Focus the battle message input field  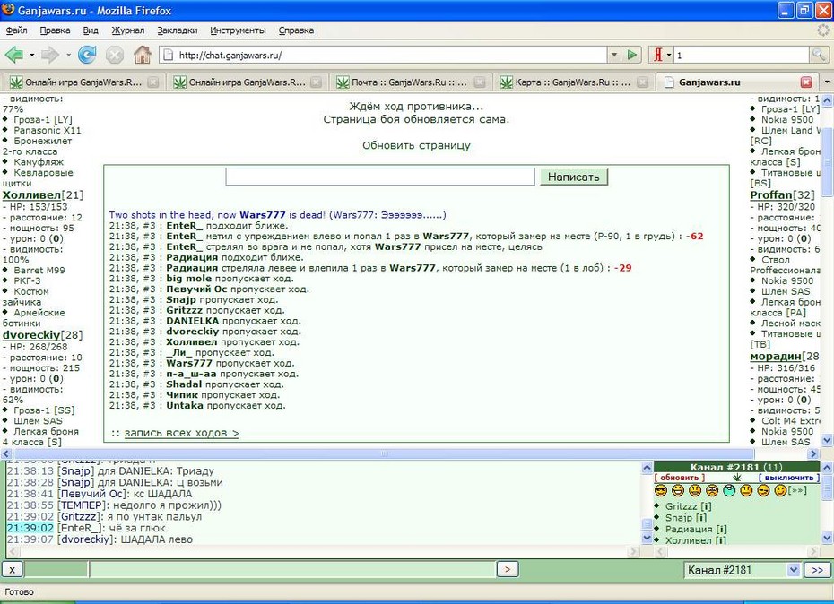(x=379, y=177)
